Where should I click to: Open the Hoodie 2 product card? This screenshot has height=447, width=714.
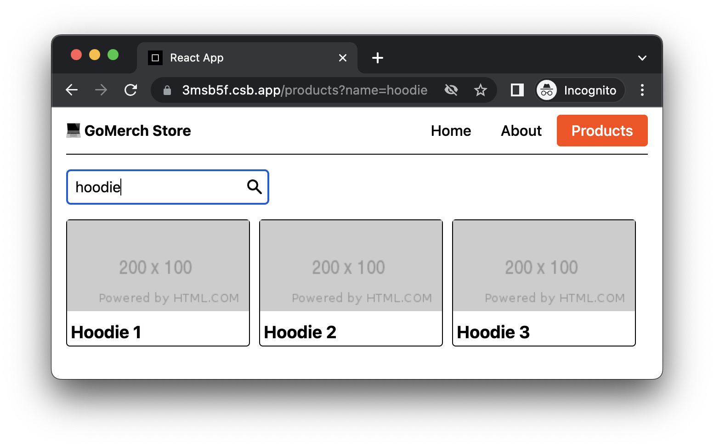point(351,283)
